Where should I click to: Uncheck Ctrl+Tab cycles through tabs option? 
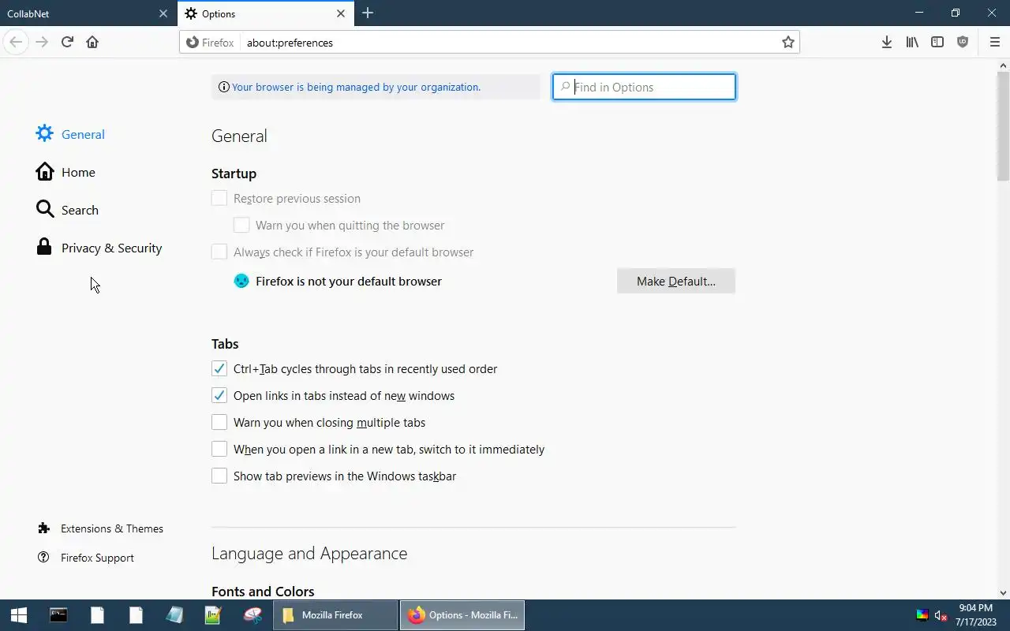[219, 369]
